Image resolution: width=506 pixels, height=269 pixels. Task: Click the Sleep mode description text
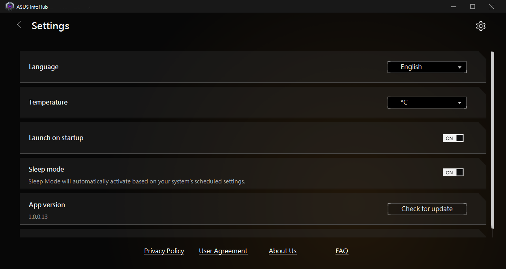click(x=137, y=181)
